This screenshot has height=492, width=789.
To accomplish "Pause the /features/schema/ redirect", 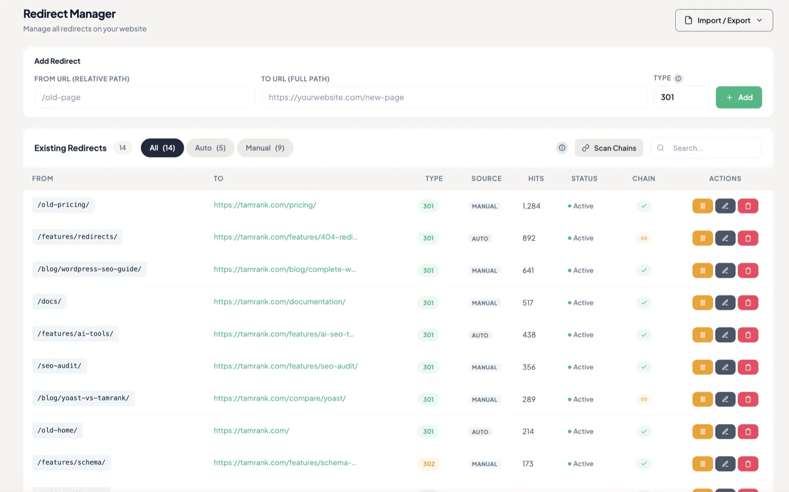I will (702, 464).
